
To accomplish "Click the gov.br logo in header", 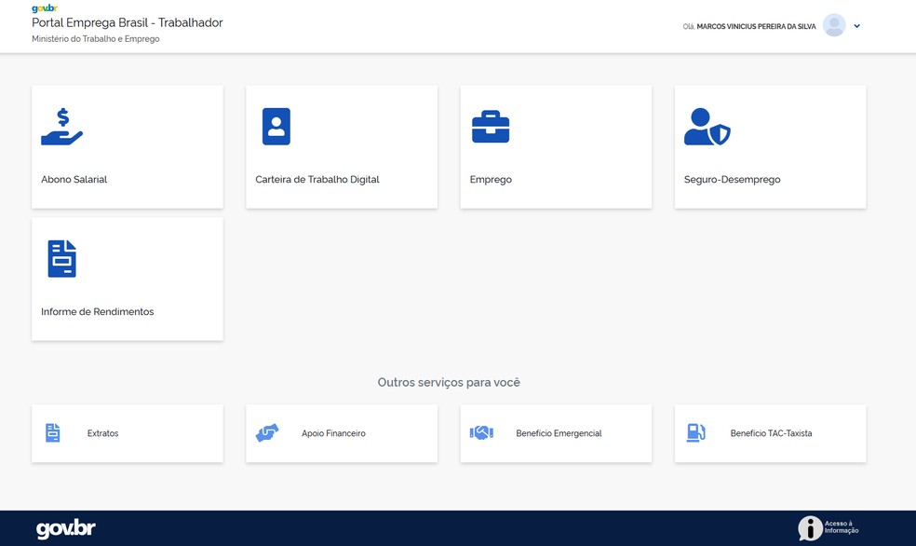I will pyautogui.click(x=44, y=8).
